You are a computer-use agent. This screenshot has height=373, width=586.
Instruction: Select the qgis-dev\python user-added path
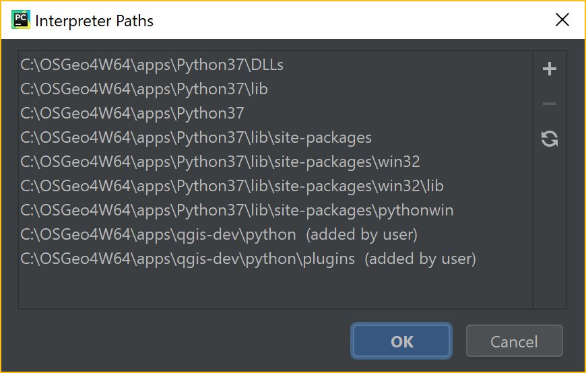[275, 235]
